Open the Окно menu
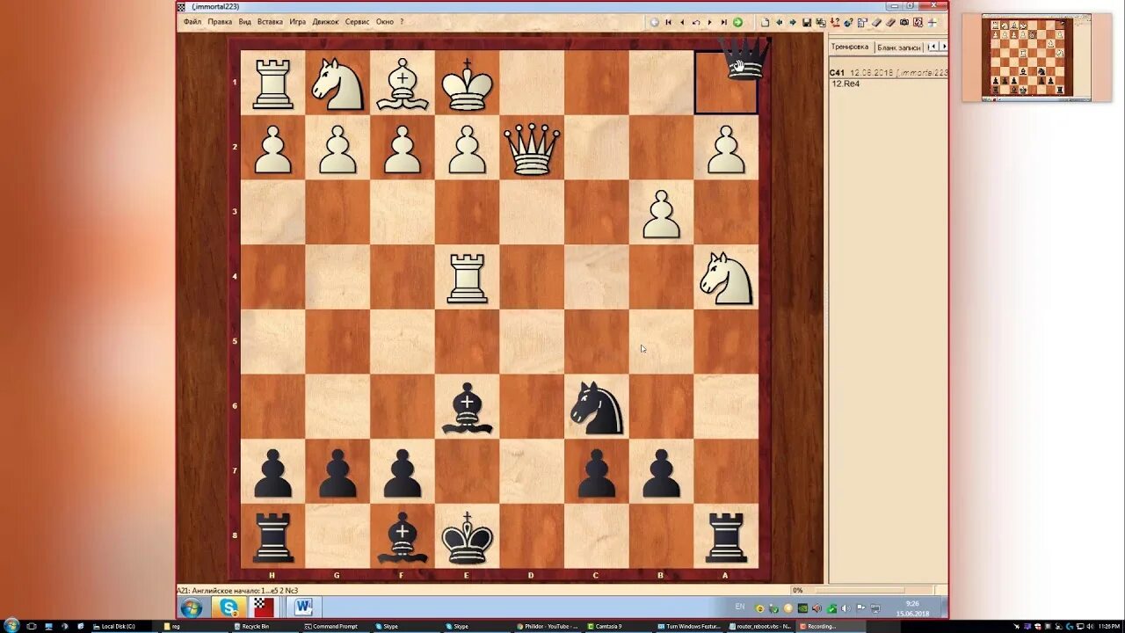The width and height of the screenshot is (1125, 633). [x=385, y=22]
